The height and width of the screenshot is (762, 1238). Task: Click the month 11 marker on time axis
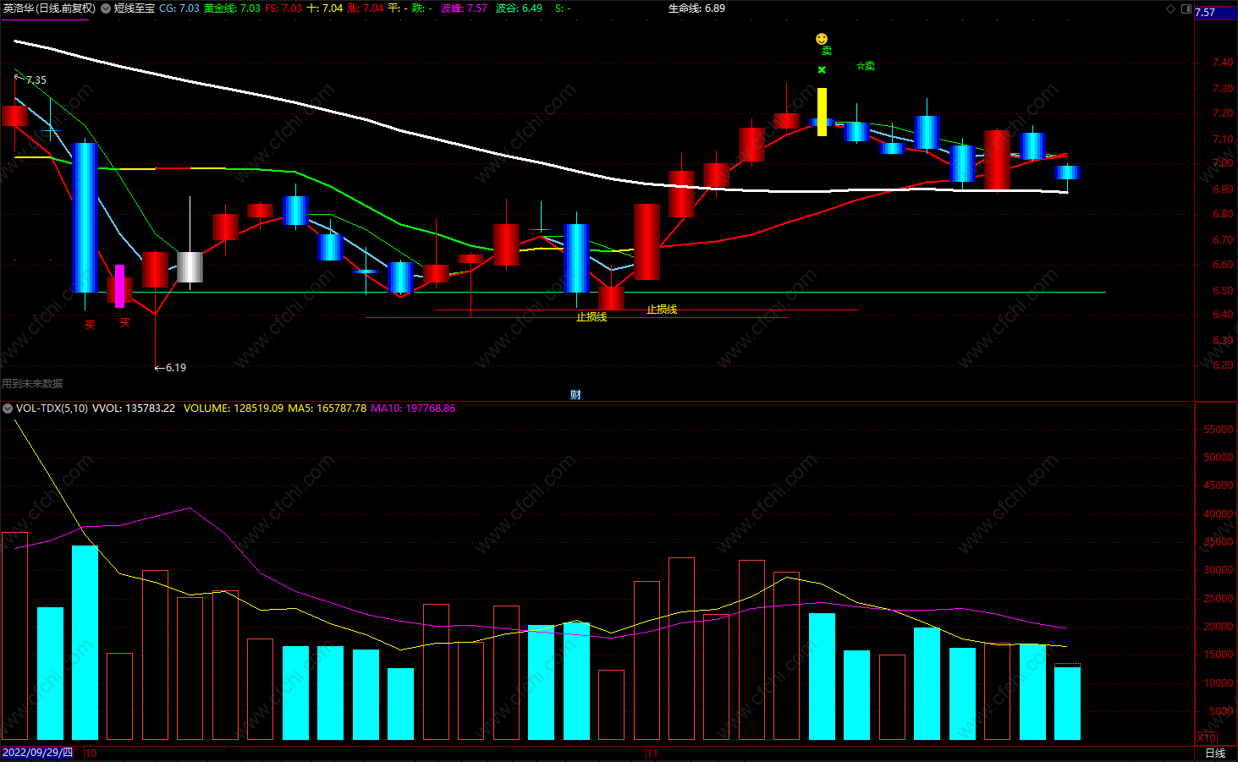(x=652, y=753)
